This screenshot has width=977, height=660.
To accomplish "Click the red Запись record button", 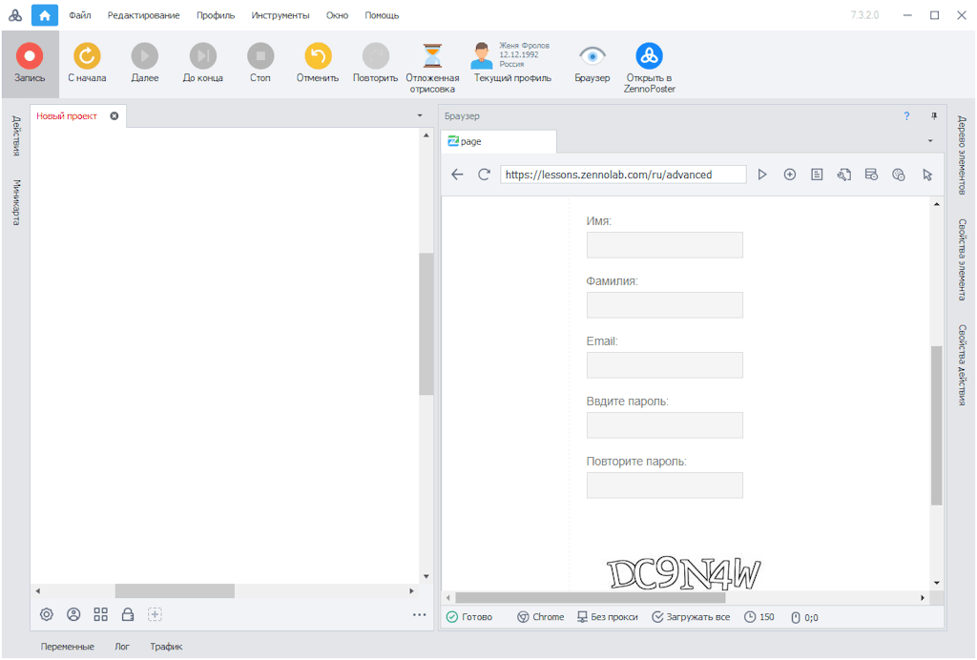I will click(x=30, y=56).
